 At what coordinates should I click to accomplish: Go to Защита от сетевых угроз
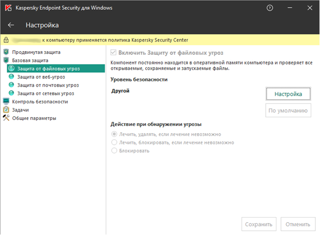pos(45,93)
